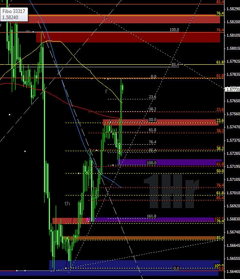Click price axis label 1.56465

[233, 271]
